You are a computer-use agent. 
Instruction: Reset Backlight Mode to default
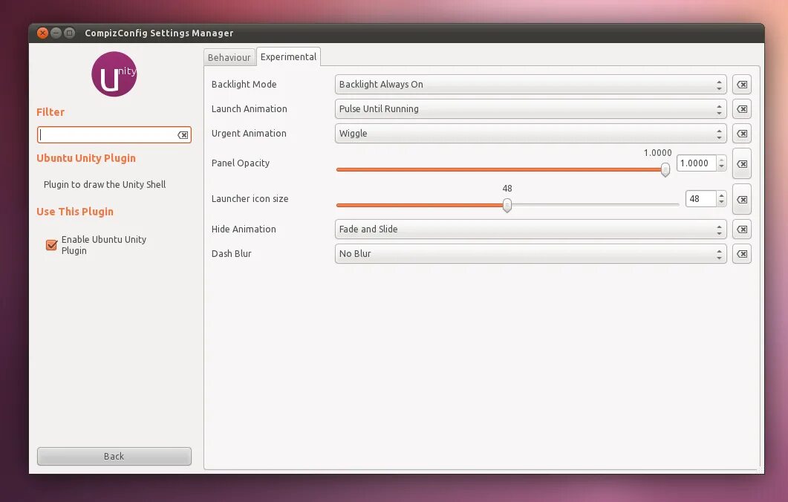pos(741,84)
